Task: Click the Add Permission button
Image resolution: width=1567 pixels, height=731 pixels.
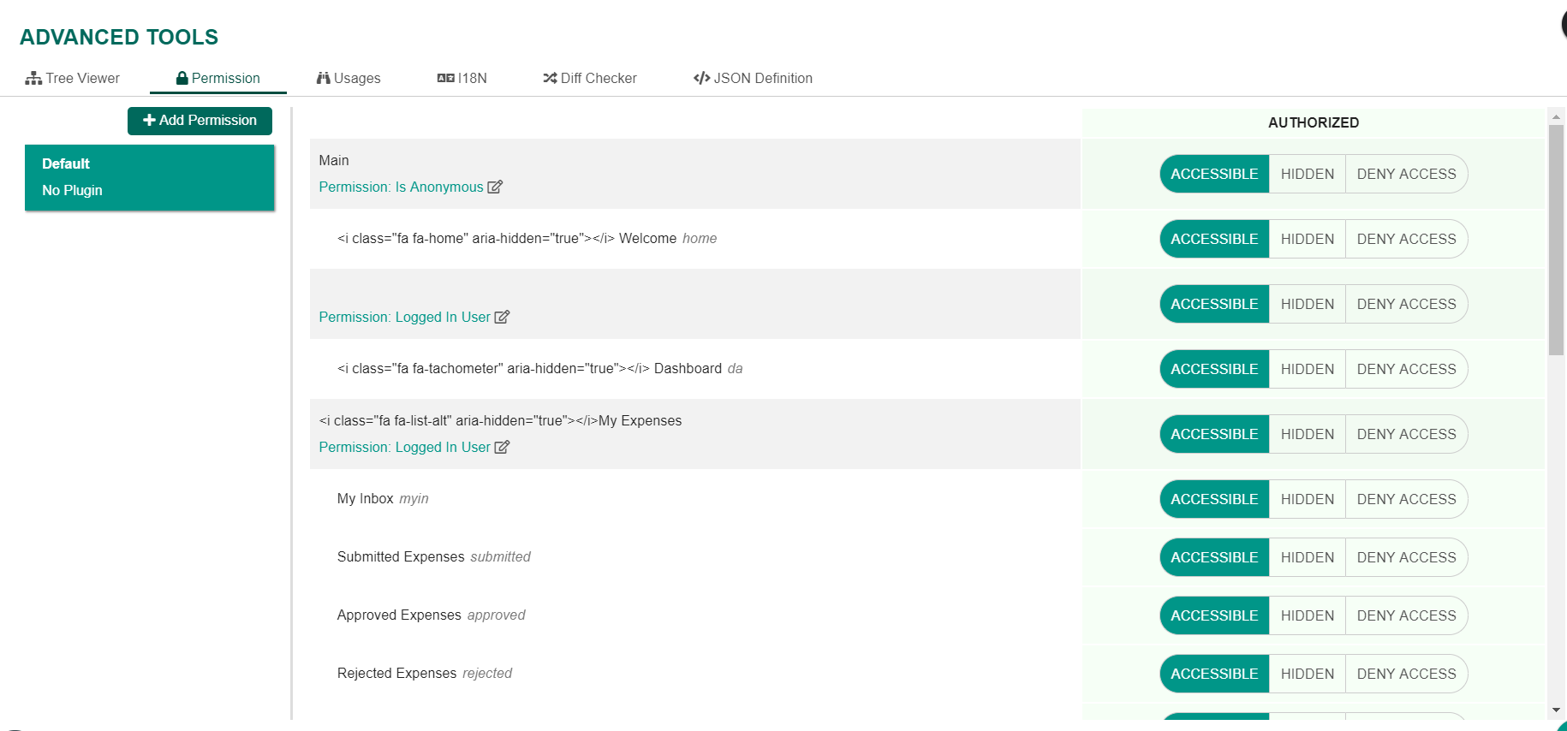Action: [200, 121]
